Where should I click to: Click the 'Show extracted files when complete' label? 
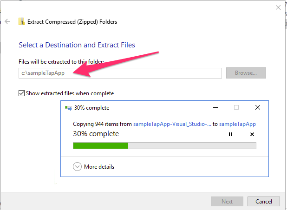(70, 93)
